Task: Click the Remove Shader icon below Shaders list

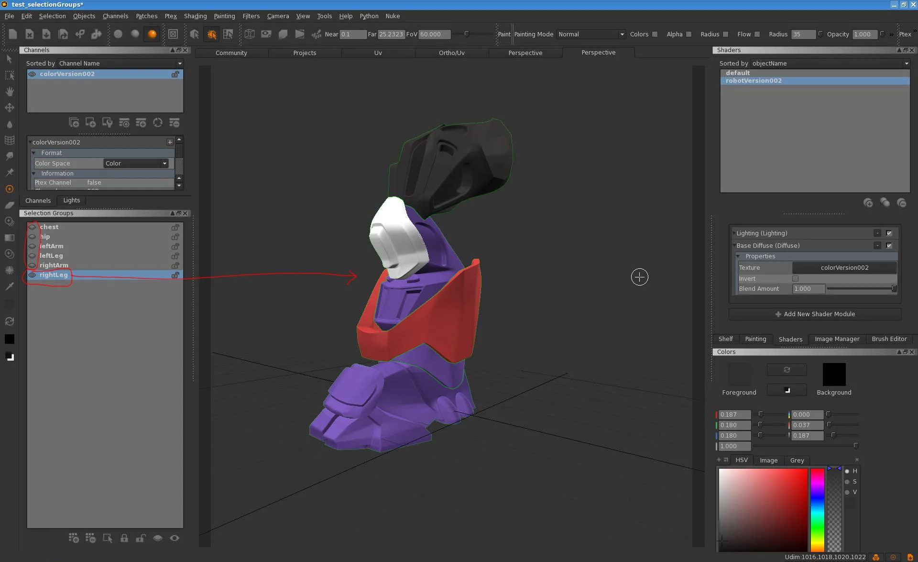Action: (902, 203)
